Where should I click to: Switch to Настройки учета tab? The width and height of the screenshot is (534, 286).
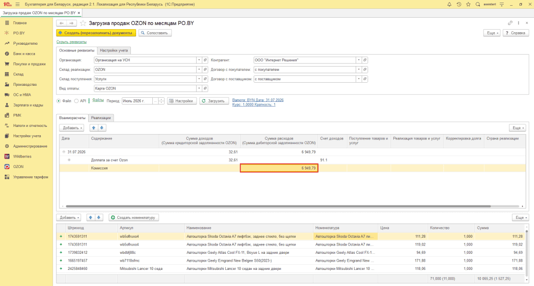click(114, 50)
